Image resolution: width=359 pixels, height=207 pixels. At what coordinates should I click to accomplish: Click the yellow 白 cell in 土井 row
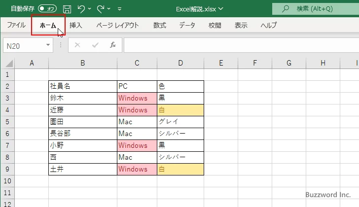click(180, 169)
